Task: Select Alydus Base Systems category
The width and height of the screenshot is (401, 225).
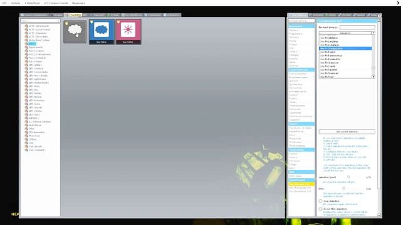Action: (x=39, y=40)
